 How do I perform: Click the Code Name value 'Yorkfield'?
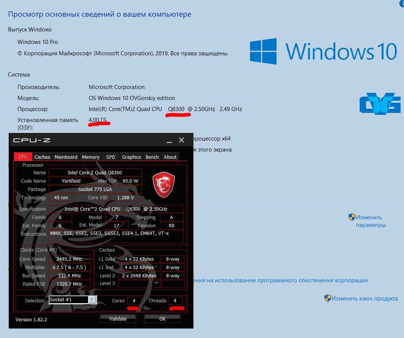(x=71, y=181)
